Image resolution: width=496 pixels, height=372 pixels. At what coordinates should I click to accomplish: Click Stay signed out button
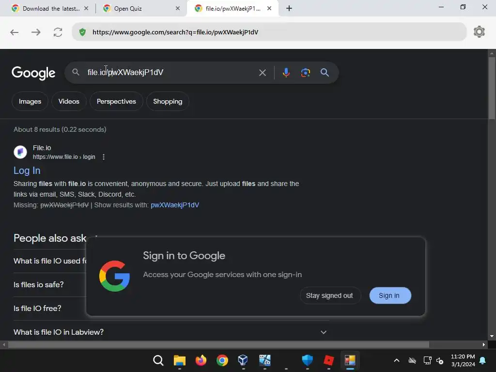[330, 295]
